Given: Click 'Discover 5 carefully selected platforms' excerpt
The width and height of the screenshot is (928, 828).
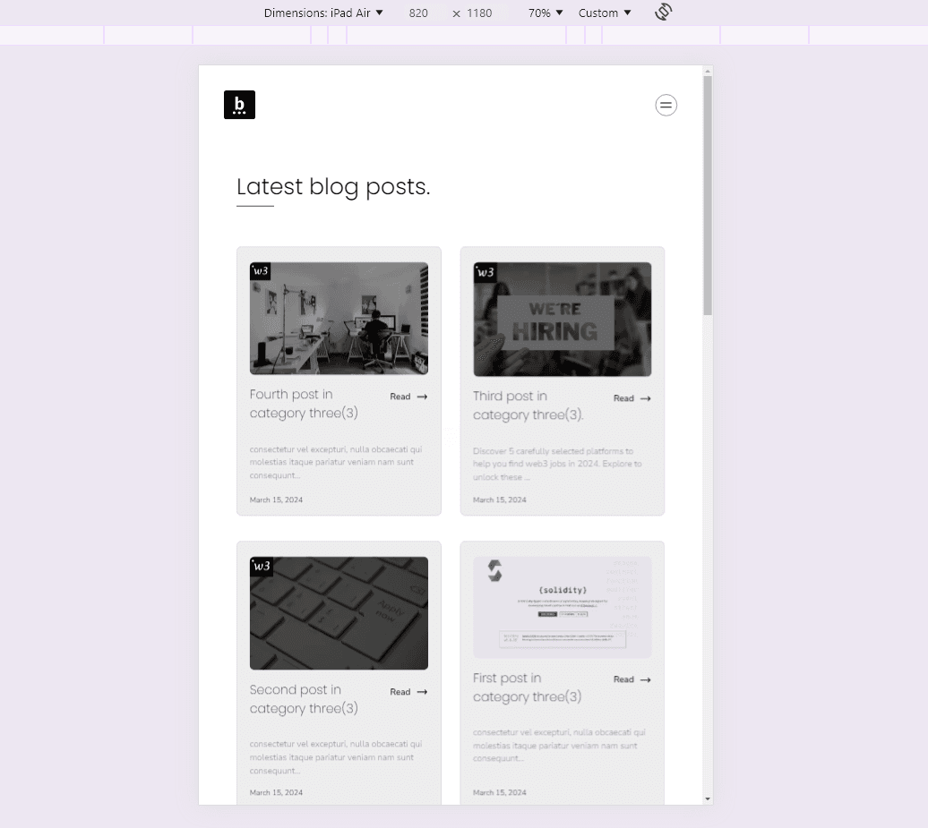Looking at the screenshot, I should click(x=557, y=464).
